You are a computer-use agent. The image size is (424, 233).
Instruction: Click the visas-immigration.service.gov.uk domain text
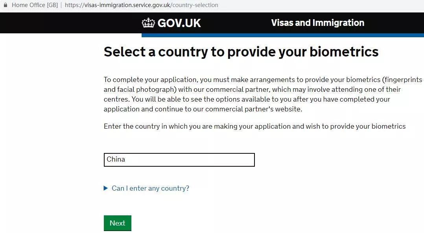coord(118,5)
